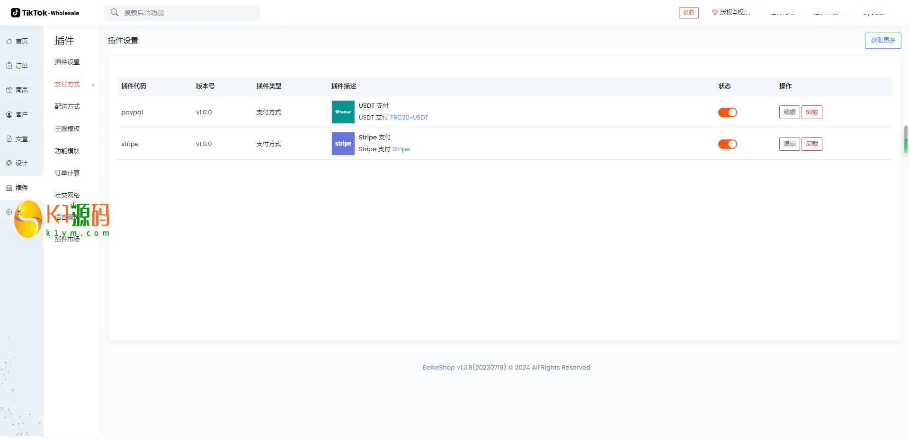The height and width of the screenshot is (439, 909).
Task: Select 配送方式 shipping methods submenu
Action: 67,106
